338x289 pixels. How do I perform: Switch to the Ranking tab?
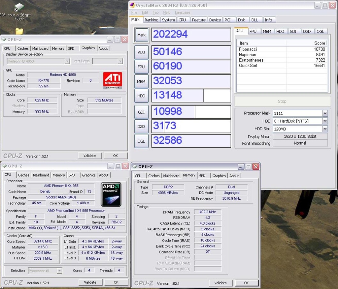pyautogui.click(x=151, y=20)
